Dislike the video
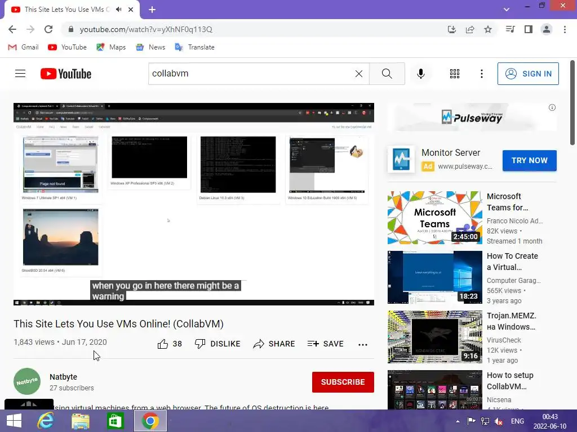577x432 pixels. [217, 344]
